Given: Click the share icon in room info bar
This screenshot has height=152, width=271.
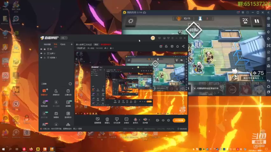Looking at the screenshot, I should pyautogui.click(x=183, y=46).
